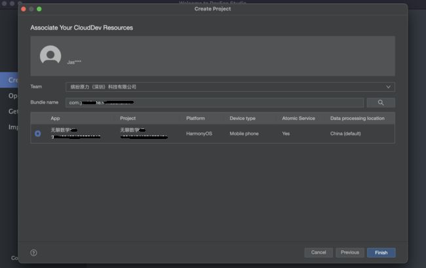Click the App column header

click(55, 119)
